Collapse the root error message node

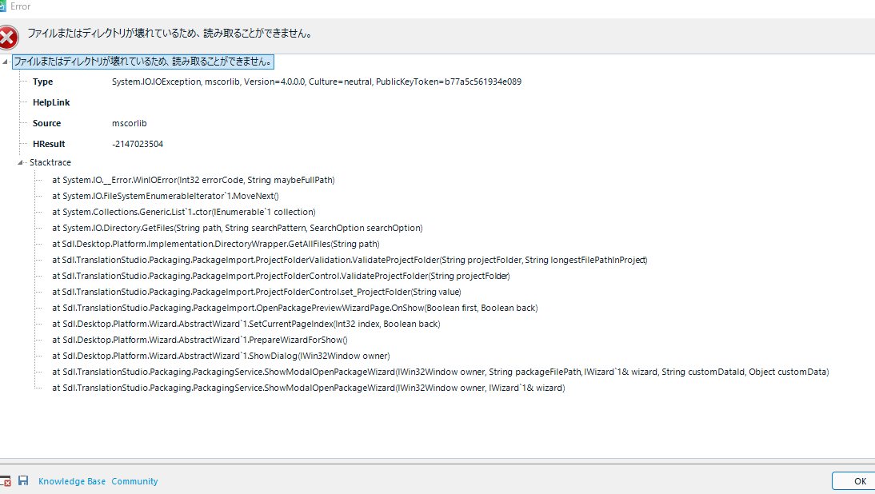(x=6, y=62)
